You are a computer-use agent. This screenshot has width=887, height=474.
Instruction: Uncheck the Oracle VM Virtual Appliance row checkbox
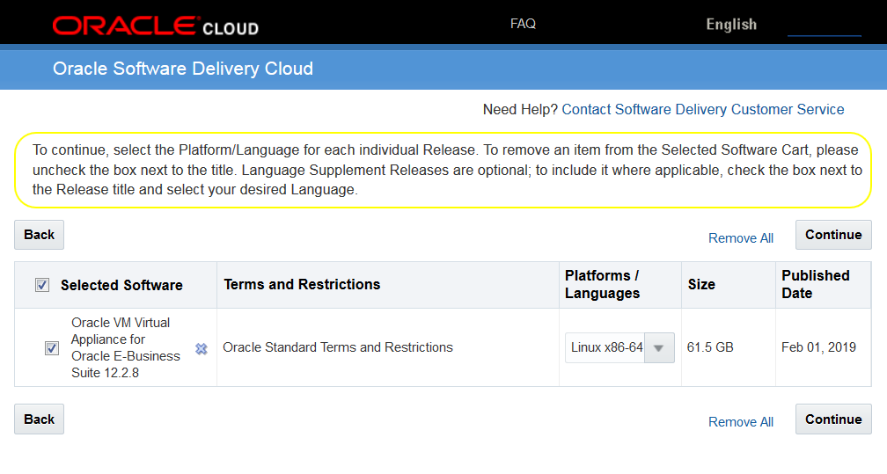coord(52,348)
